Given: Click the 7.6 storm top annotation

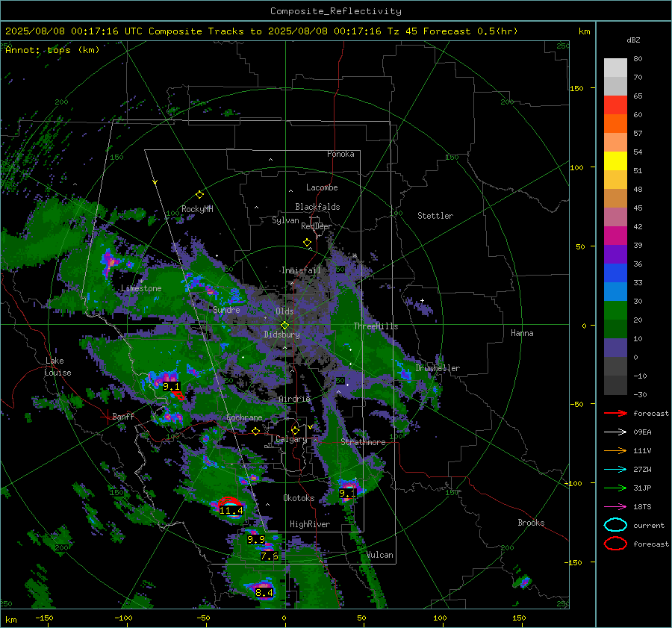Looking at the screenshot, I should (269, 556).
